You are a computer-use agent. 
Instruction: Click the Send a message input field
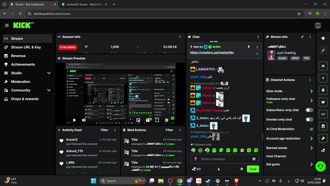click(225, 159)
